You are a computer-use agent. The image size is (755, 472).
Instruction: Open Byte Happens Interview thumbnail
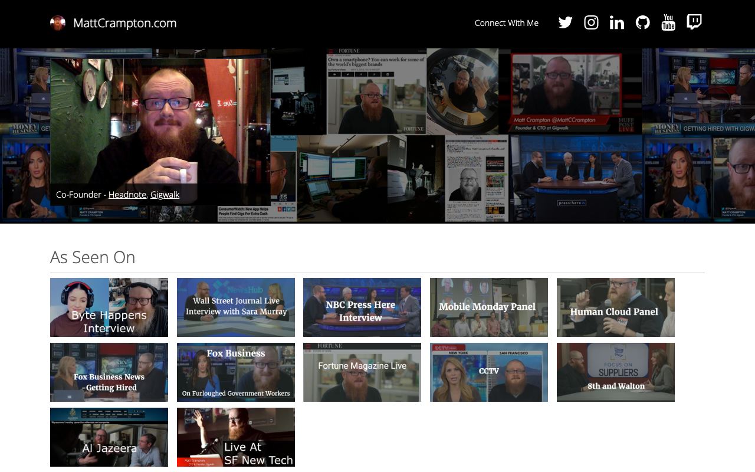(109, 307)
